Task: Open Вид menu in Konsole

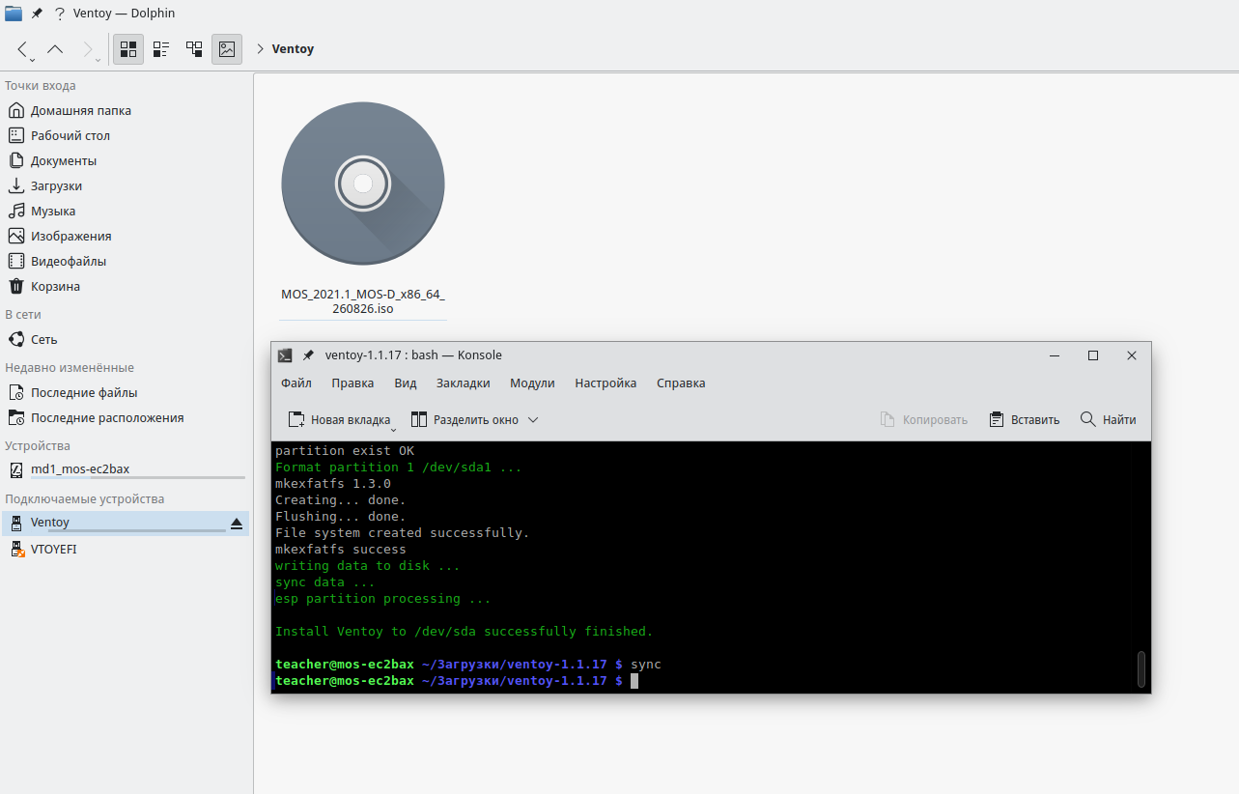Action: pos(406,383)
